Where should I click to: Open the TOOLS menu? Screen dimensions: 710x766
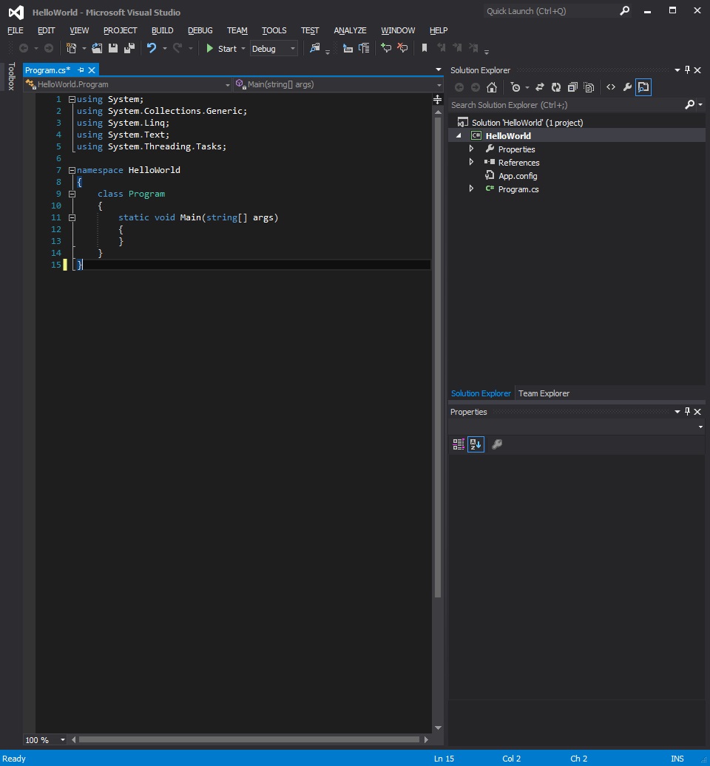(x=274, y=30)
